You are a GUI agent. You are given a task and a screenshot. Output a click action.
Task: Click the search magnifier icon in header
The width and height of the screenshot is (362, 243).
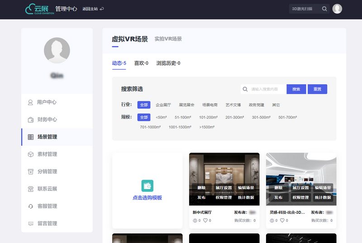[324, 9]
